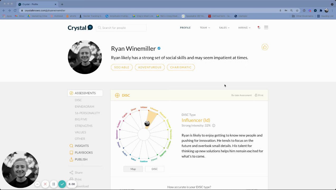Finish recording with the checkmark button
Screen dimensions: 336x190
(62, 184)
